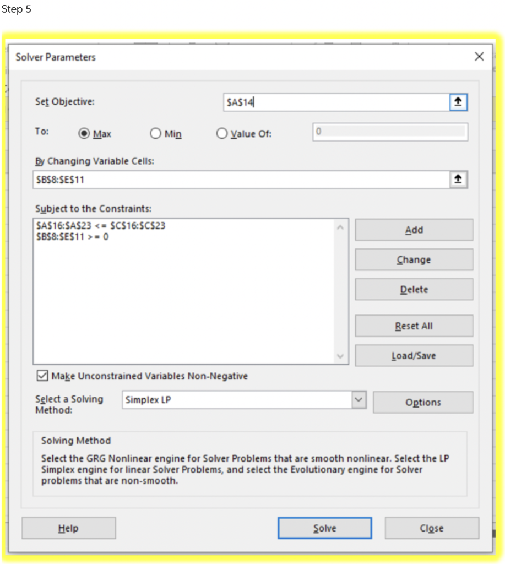Viewport: 505px width, 564px height.
Task: Click the range selector icon for Changing Variable Cells
Action: 459,179
